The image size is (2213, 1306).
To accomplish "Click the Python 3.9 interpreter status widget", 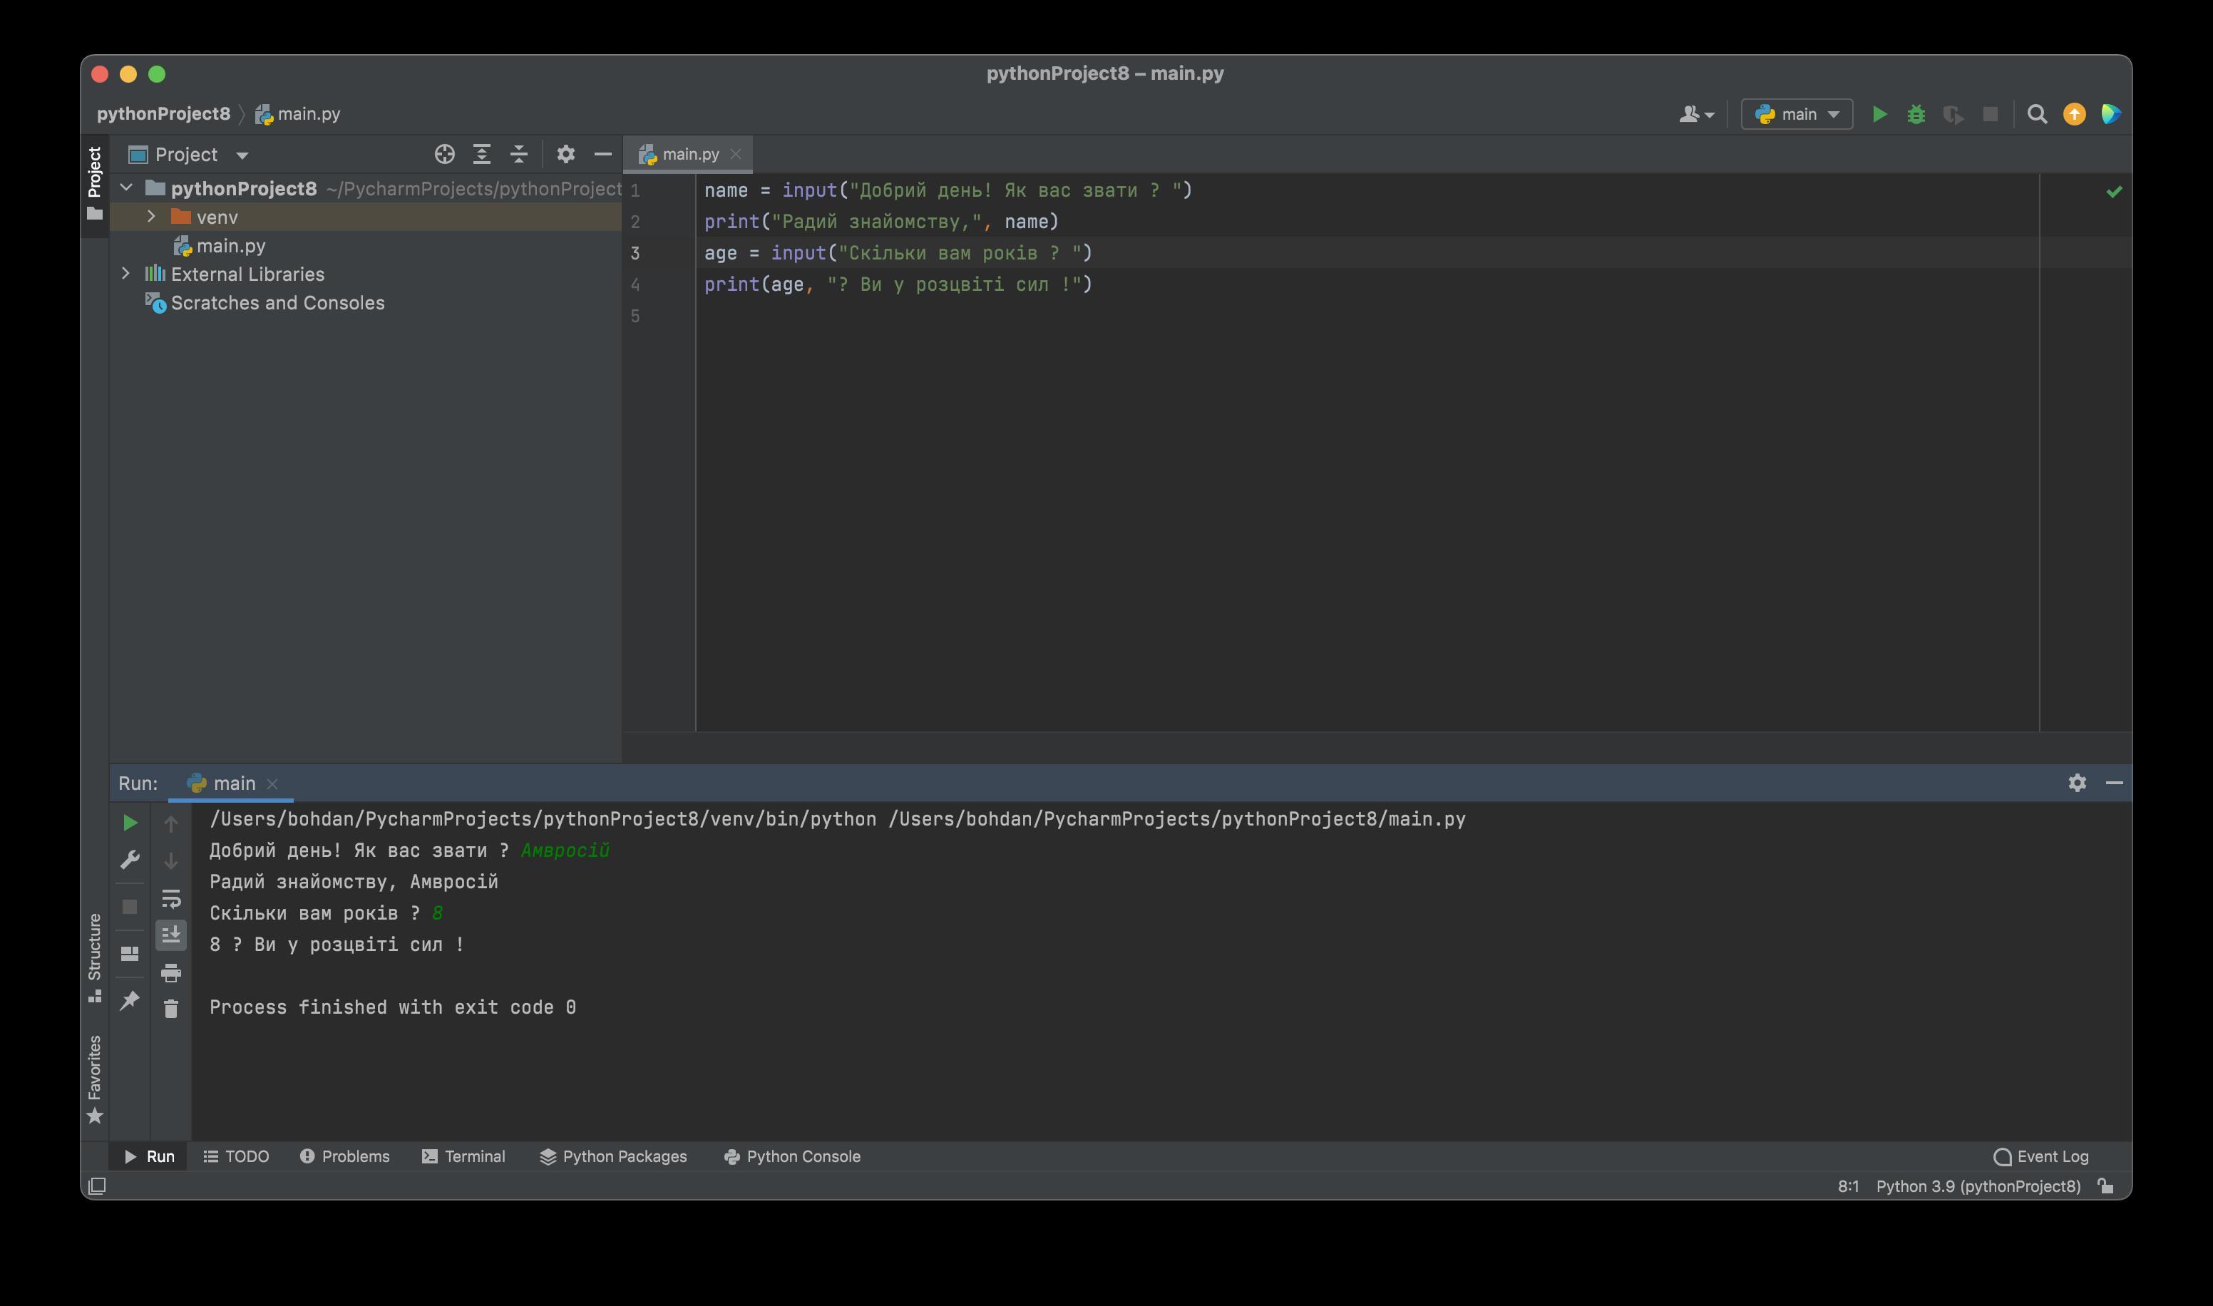I will pyautogui.click(x=1977, y=1186).
